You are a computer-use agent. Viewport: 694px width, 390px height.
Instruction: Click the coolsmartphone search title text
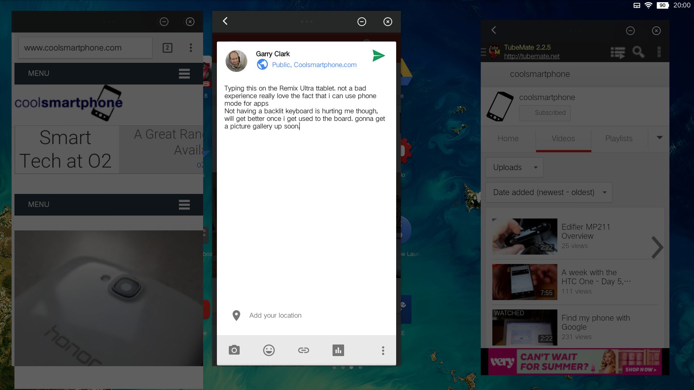pyautogui.click(x=540, y=74)
